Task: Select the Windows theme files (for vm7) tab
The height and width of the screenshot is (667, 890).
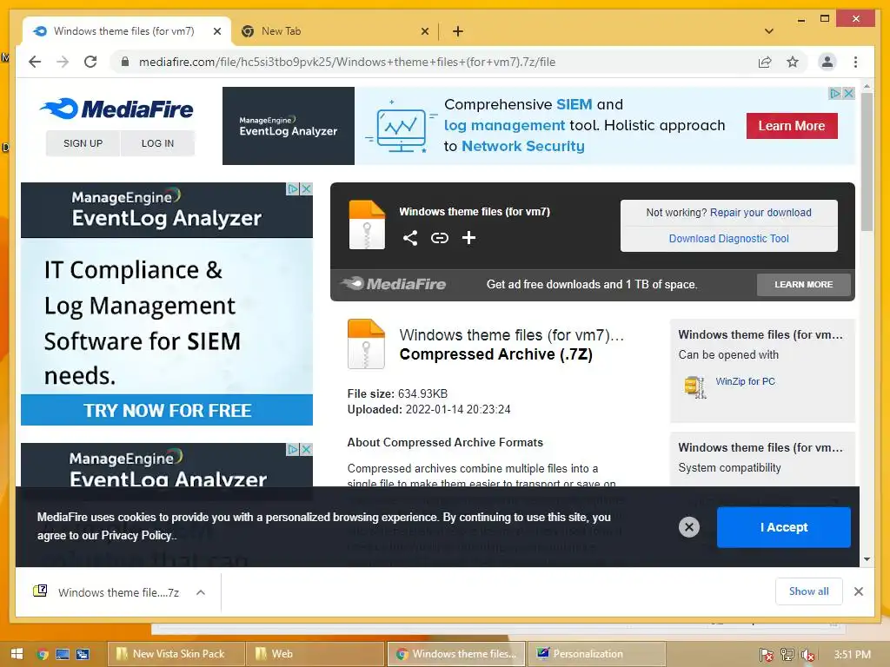Action: tap(127, 31)
